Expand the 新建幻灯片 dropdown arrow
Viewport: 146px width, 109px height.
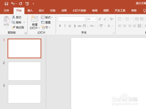(x=39, y=28)
